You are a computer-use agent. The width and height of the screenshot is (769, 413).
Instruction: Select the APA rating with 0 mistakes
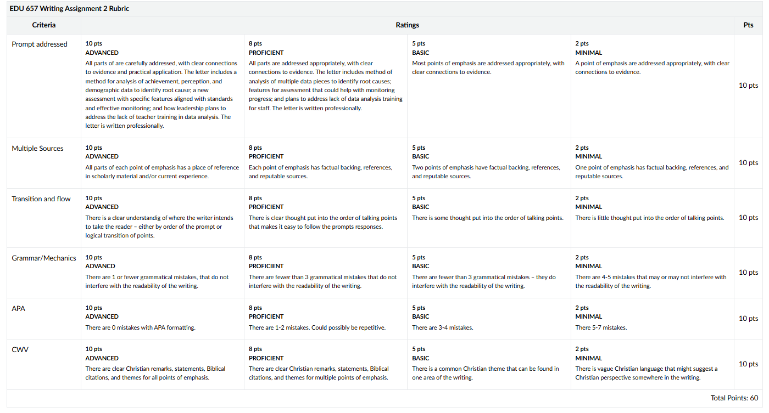[163, 319]
